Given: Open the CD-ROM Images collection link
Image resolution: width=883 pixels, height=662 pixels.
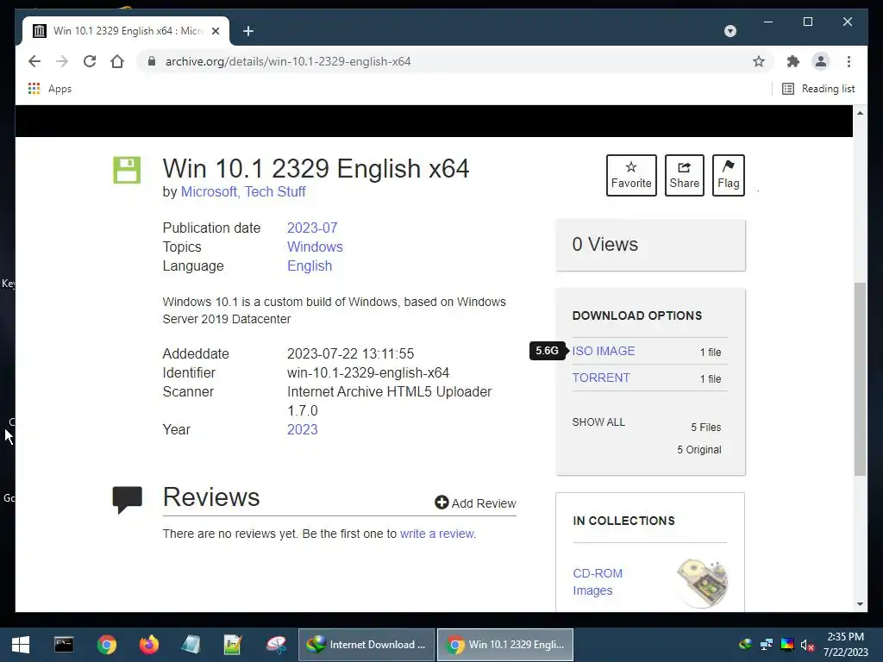Looking at the screenshot, I should tap(598, 582).
